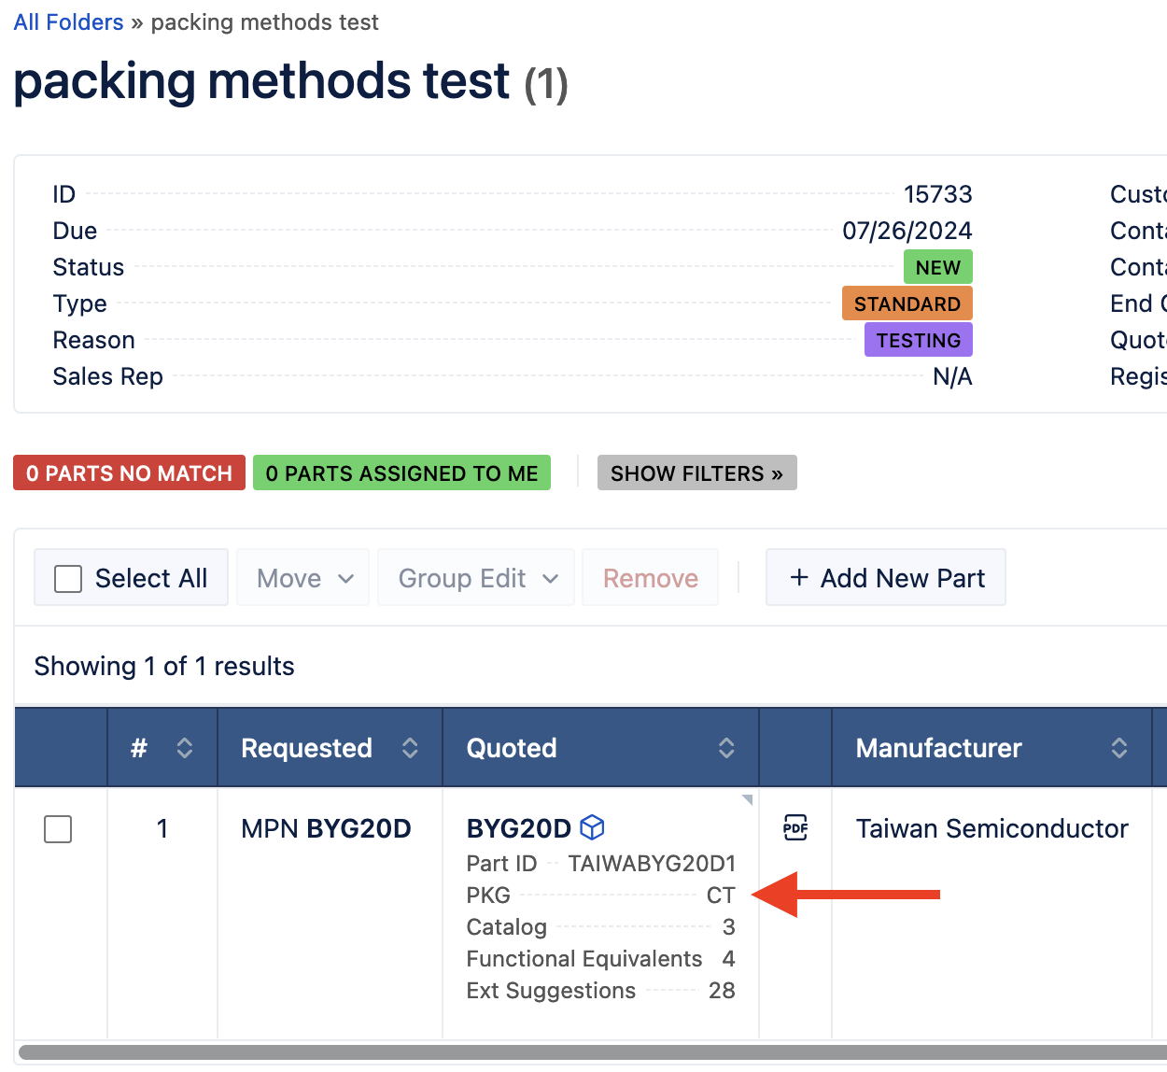Click the TESTING reason badge
This screenshot has width=1167, height=1072.
click(x=919, y=340)
